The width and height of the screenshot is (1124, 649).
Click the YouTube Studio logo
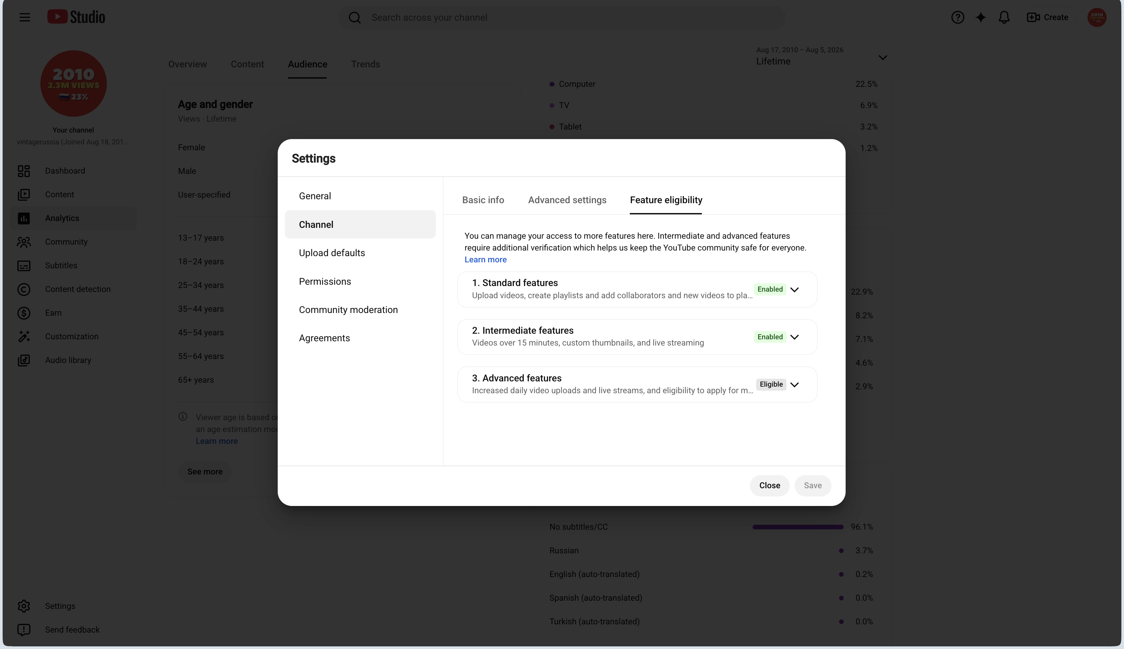coord(76,17)
